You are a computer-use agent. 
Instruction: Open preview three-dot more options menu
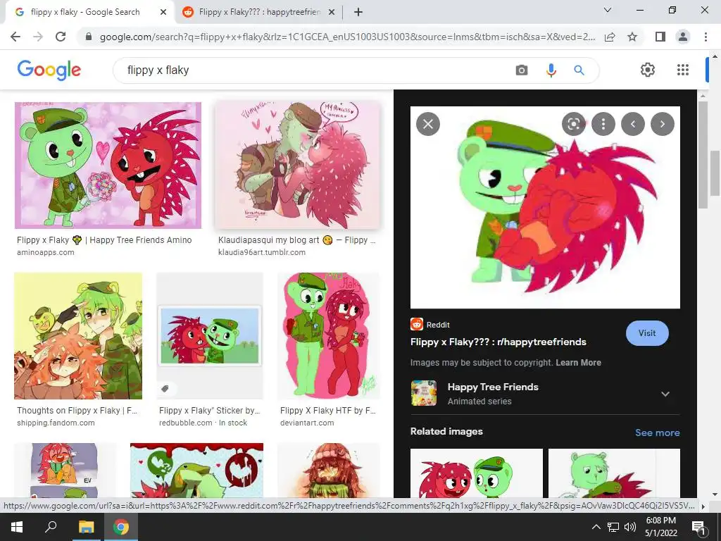[x=603, y=124]
